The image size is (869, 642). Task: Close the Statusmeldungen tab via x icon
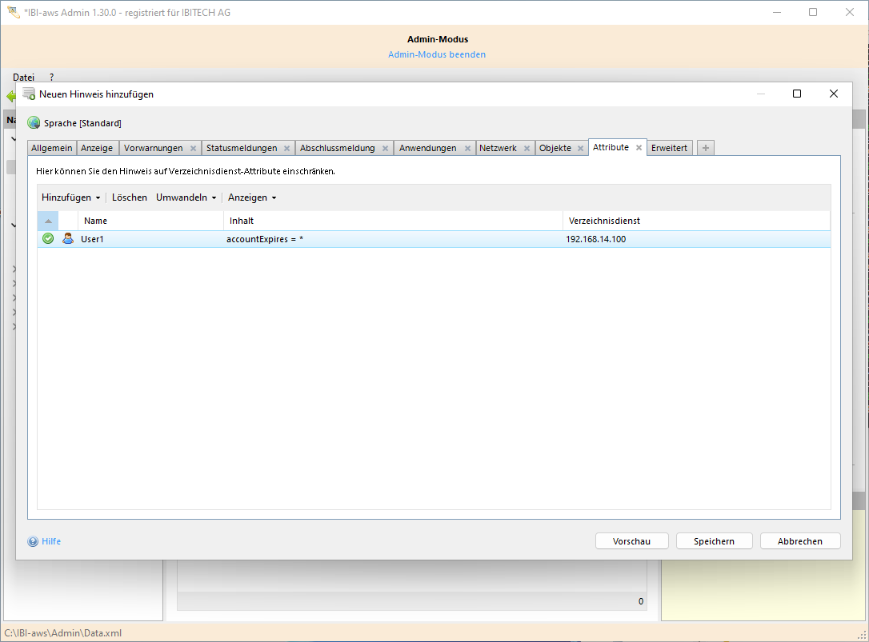(x=286, y=149)
